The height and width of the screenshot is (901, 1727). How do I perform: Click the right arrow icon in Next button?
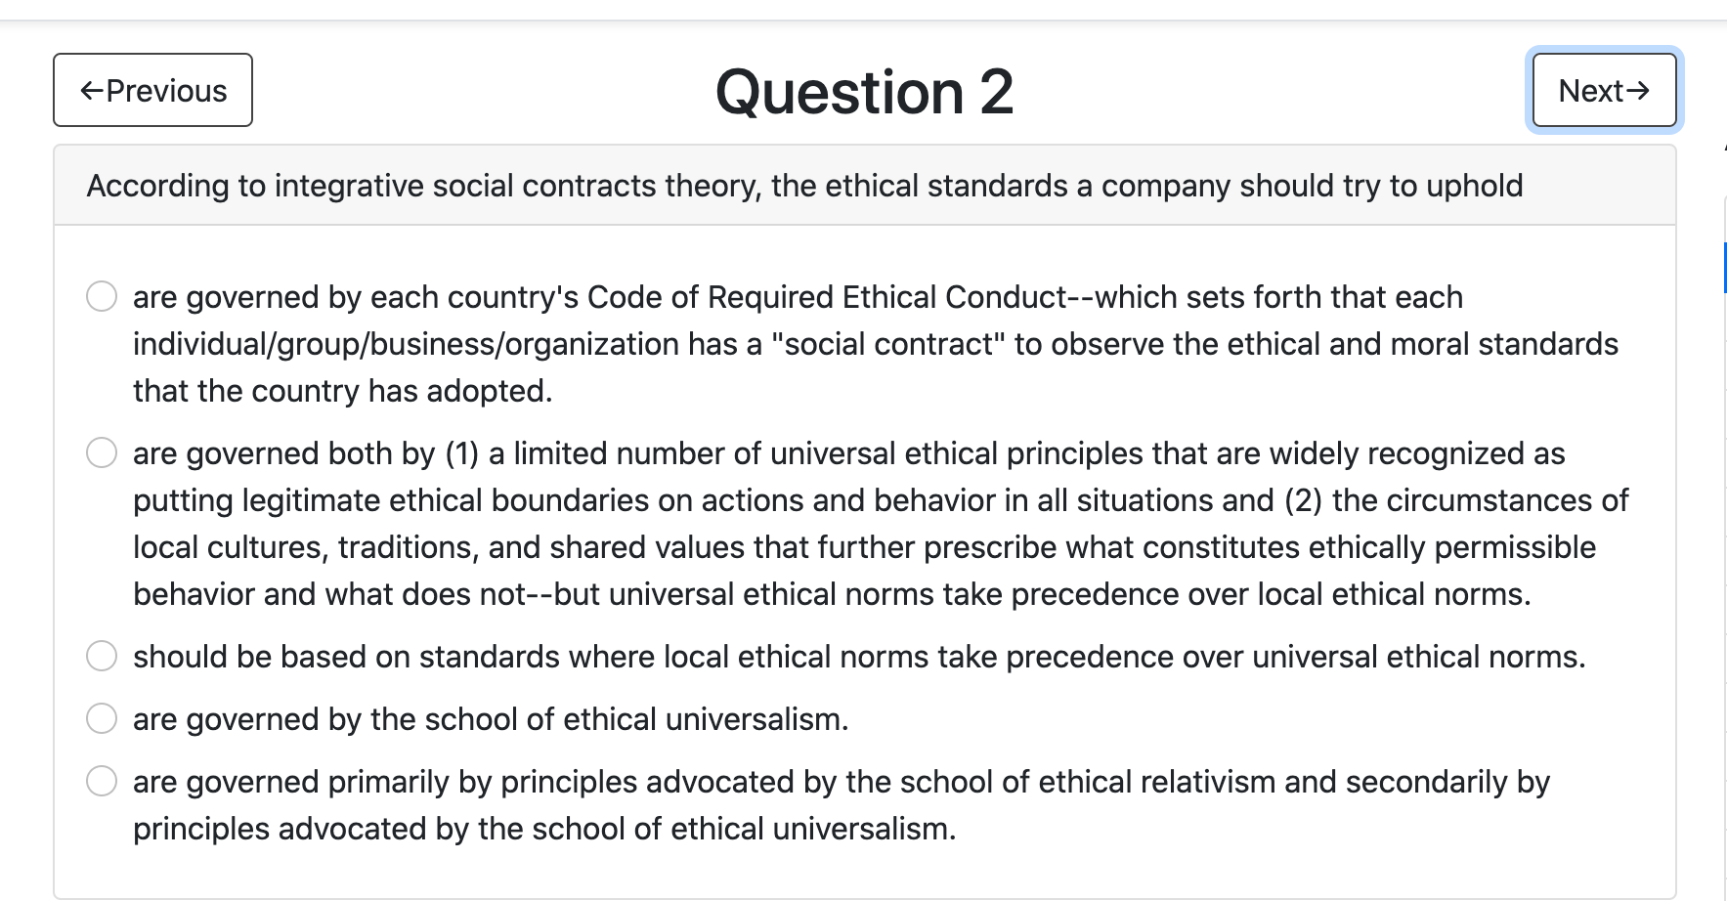click(1638, 91)
